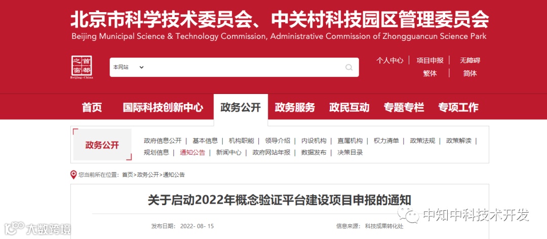Open 机构职能 submenu link
Screen dimensions: 547x239
pos(242,141)
